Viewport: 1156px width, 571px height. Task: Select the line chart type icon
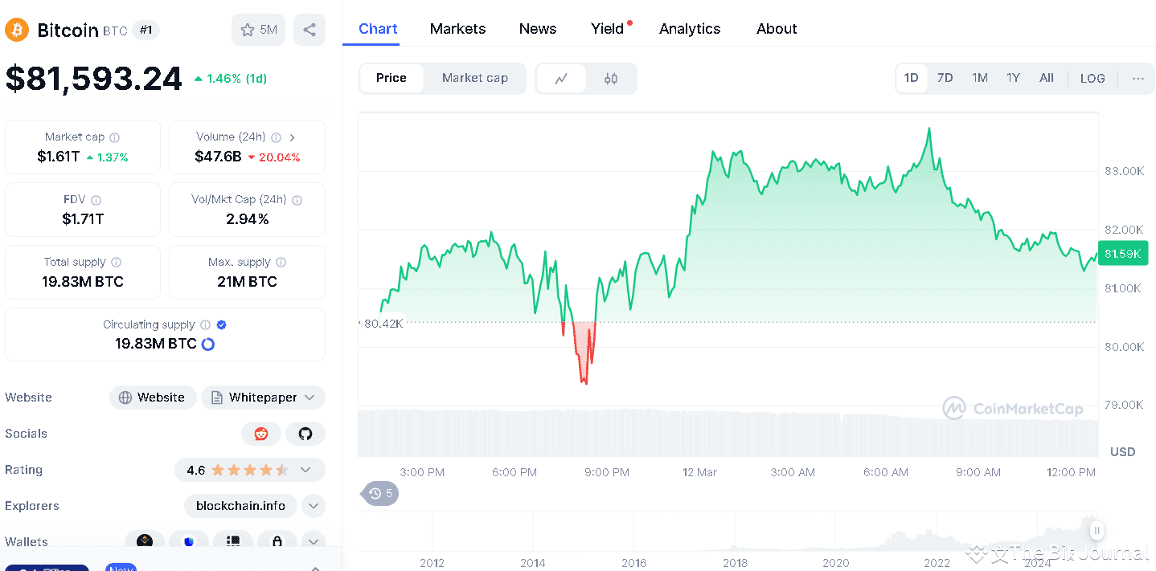point(561,78)
